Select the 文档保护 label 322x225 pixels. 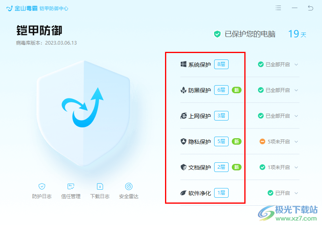click(x=200, y=168)
